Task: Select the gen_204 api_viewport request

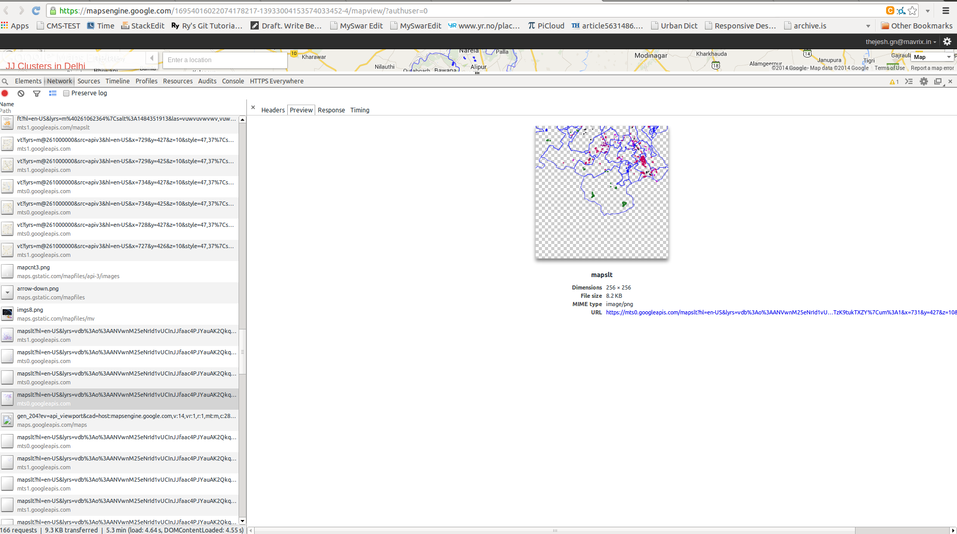Action: [x=120, y=421]
